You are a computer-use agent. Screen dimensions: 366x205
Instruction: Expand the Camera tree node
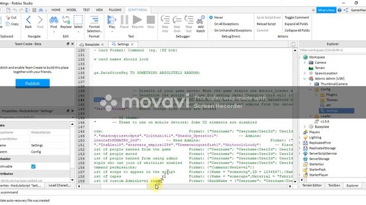point(305,63)
